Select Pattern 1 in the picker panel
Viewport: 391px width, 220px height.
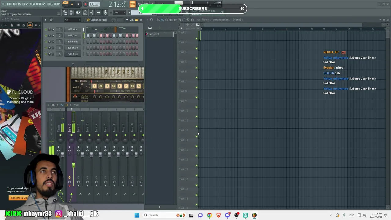click(159, 34)
